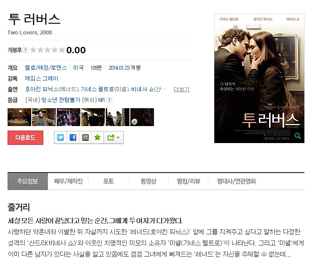The image size is (312, 266).
Task: Click the keyboard-style share icon
Action: coord(86,138)
